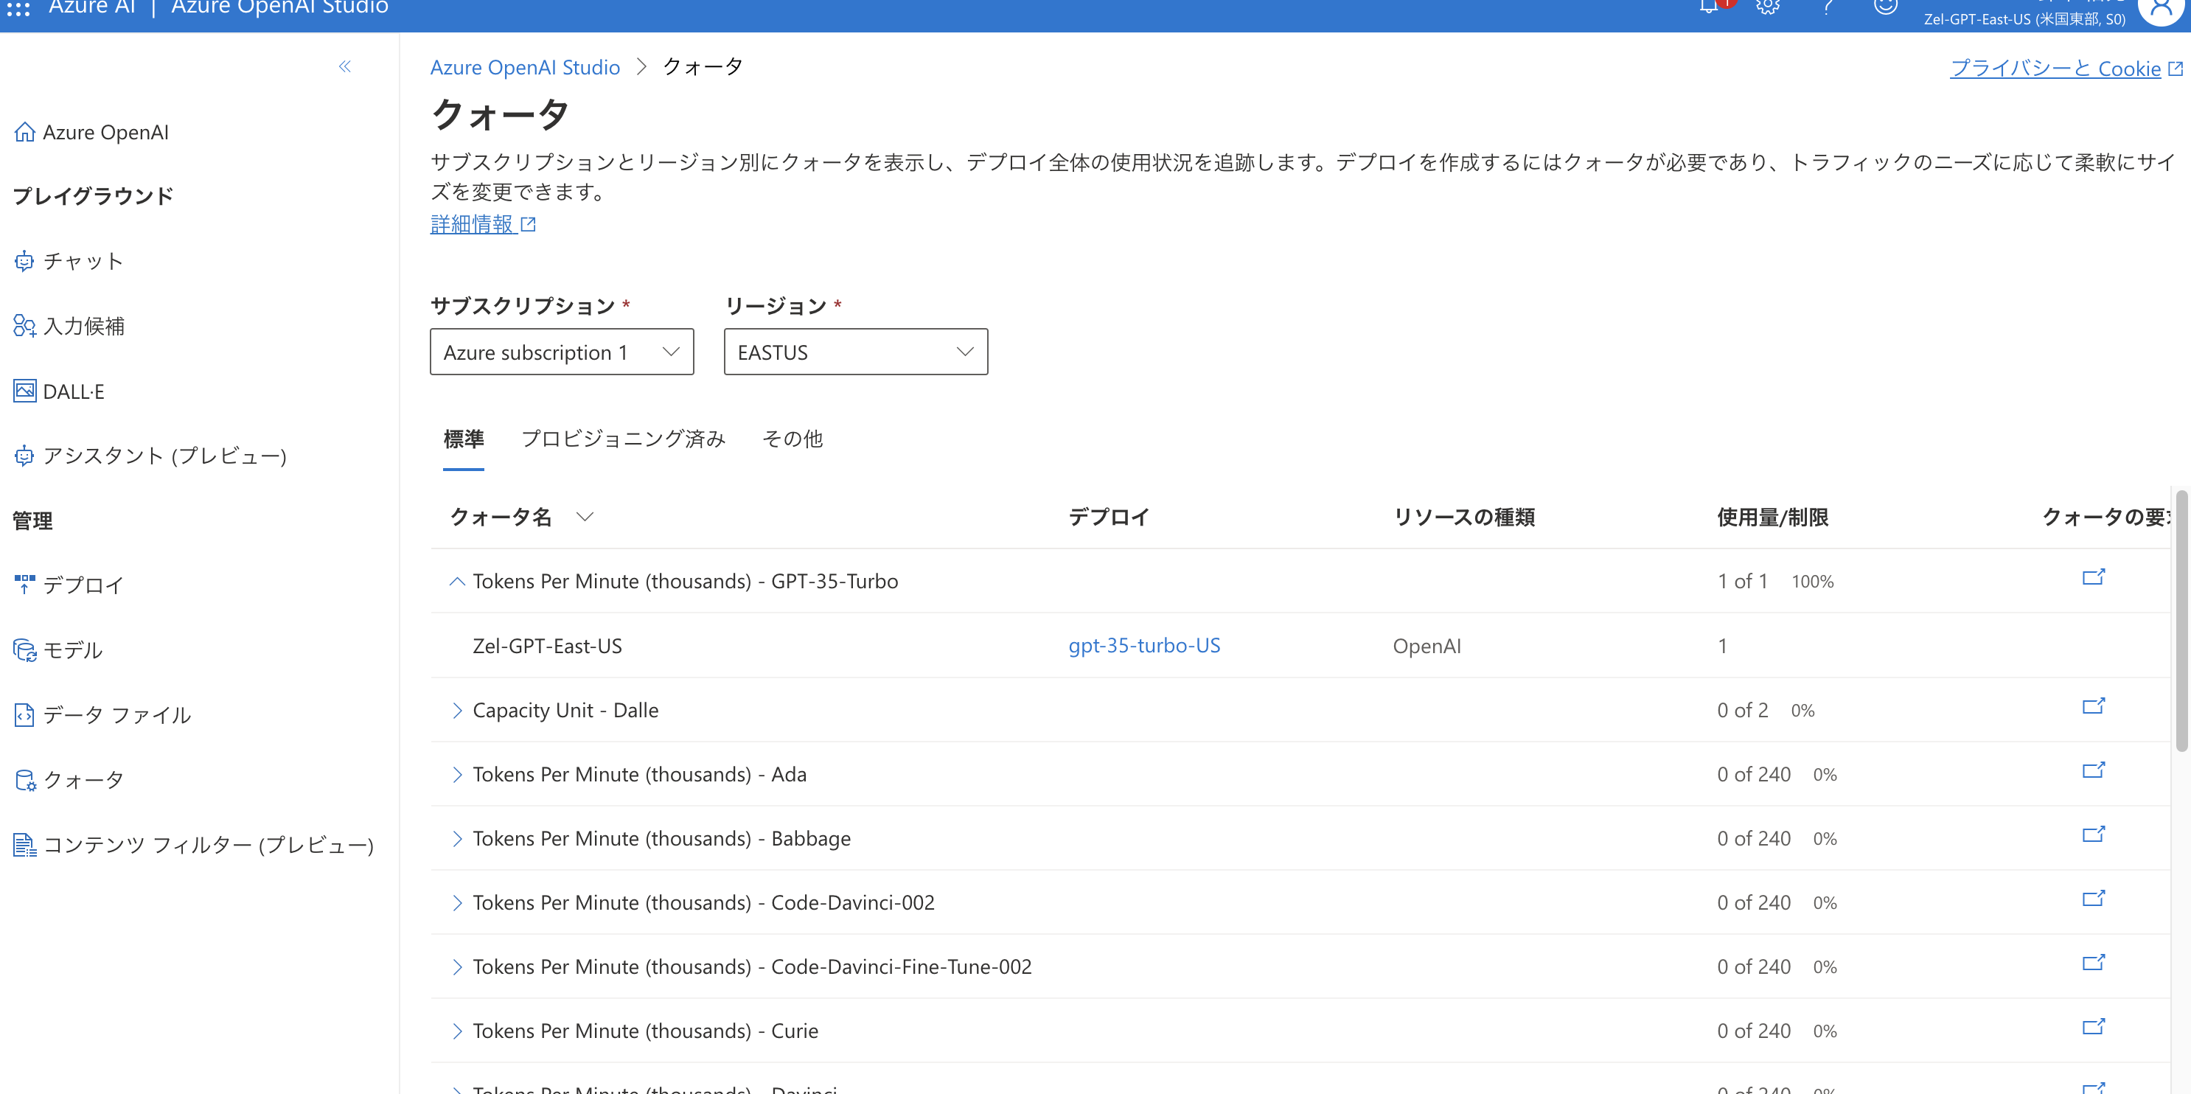Click the 使用量/制限 column header
The image size is (2191, 1094).
point(1772,516)
